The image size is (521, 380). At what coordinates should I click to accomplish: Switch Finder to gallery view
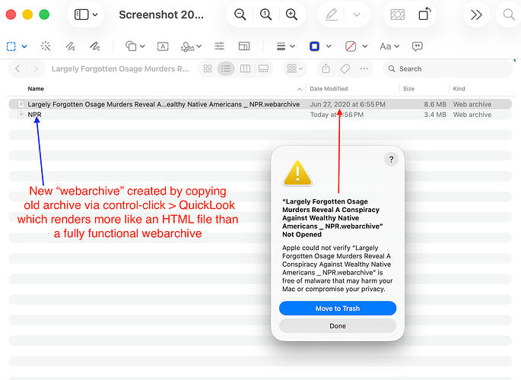point(263,68)
